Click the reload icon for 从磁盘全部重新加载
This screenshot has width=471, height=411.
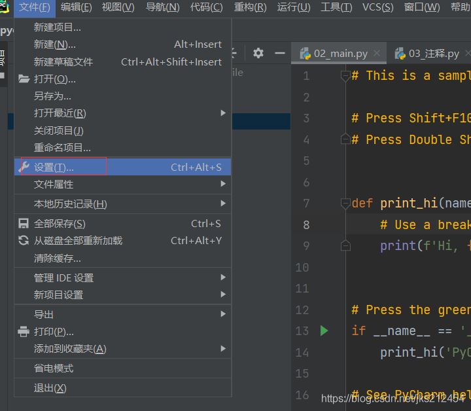tap(24, 241)
